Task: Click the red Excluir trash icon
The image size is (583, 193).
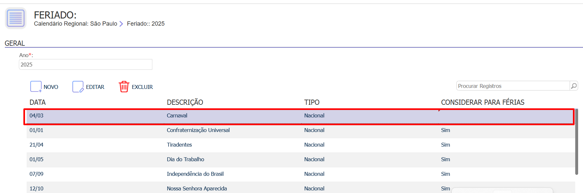Action: 124,87
